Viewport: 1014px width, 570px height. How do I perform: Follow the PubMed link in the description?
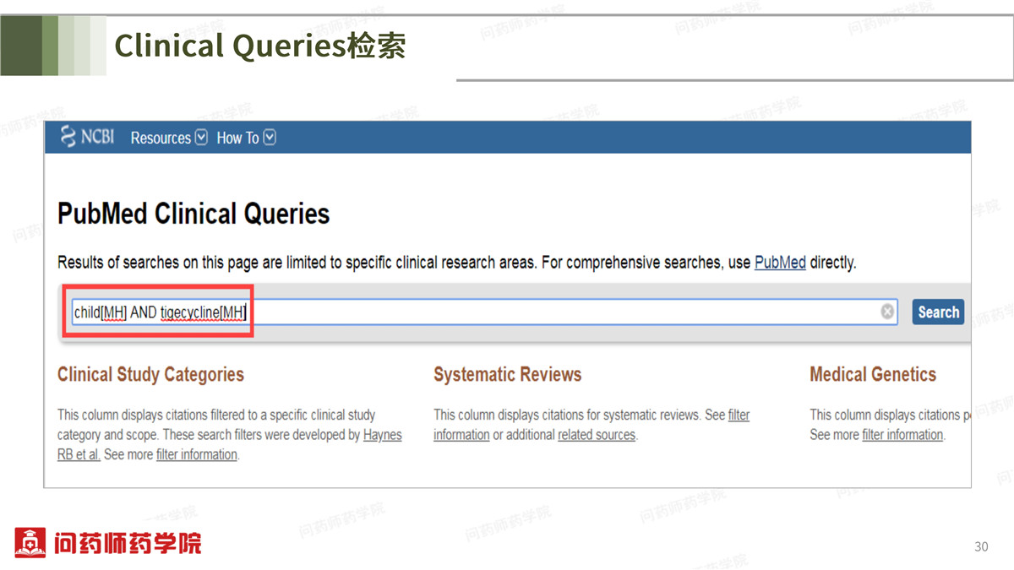coord(780,263)
